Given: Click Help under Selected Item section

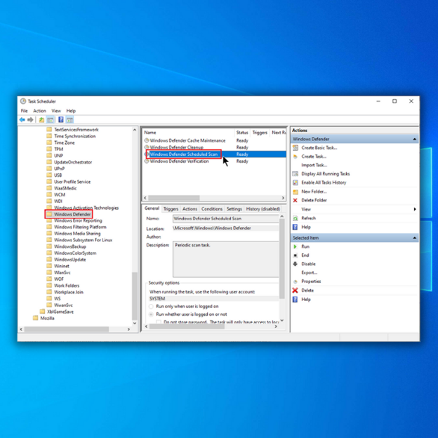Looking at the screenshot, I should pos(306,299).
